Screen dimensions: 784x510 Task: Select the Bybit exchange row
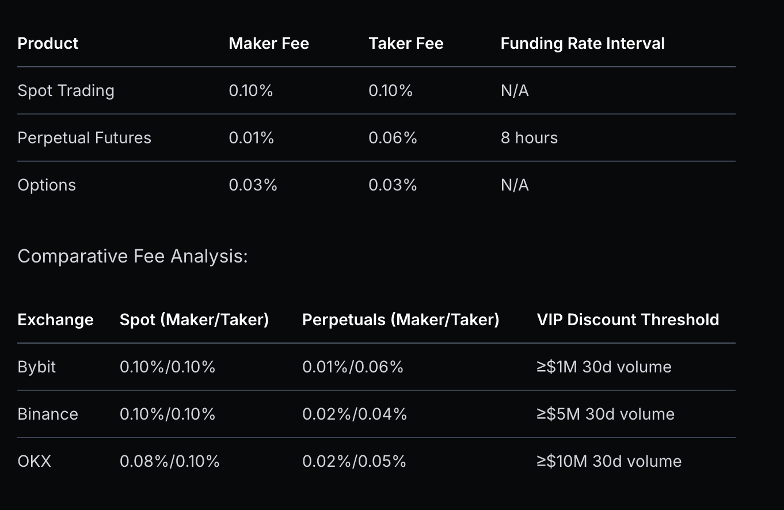click(37, 367)
